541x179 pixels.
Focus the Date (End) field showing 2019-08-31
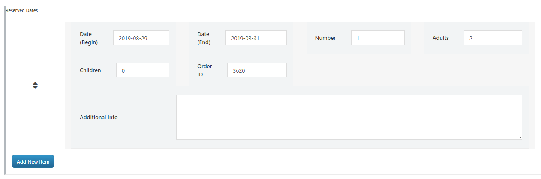tap(256, 38)
